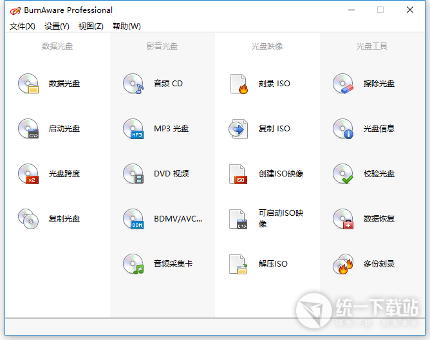Open the BDMV/AVCHD disc icon
The height and width of the screenshot is (340, 430).
pyautogui.click(x=133, y=219)
